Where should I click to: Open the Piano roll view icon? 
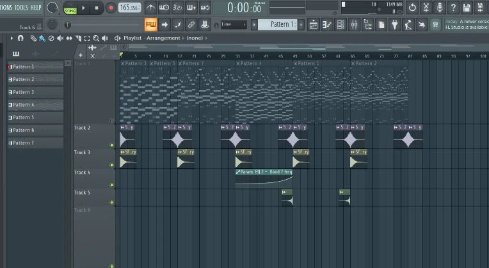point(328,25)
